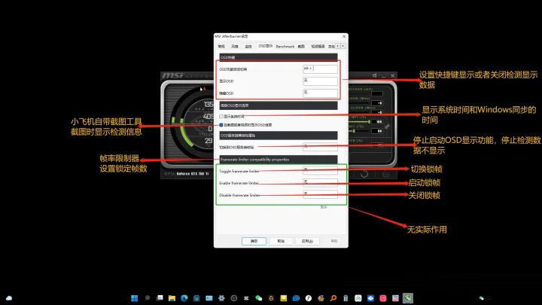Click the 显示OSD hotkey field
Screen dimensions: 542x305
(320, 81)
